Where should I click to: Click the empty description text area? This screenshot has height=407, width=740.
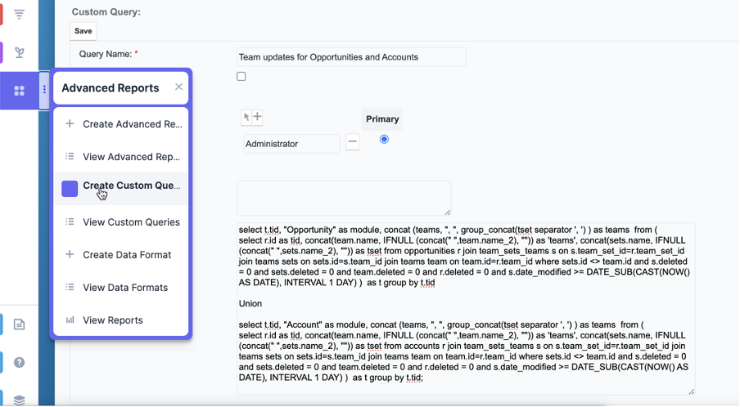(x=344, y=198)
